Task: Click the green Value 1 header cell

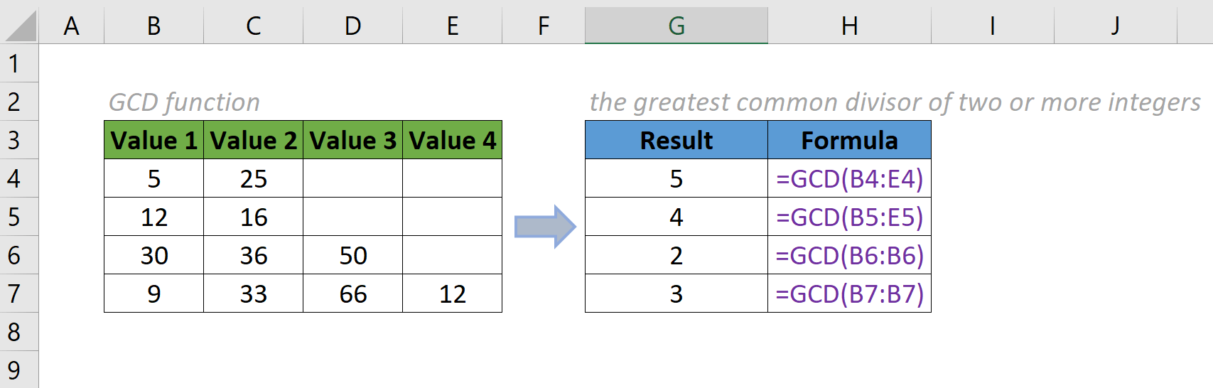Action: (x=153, y=140)
